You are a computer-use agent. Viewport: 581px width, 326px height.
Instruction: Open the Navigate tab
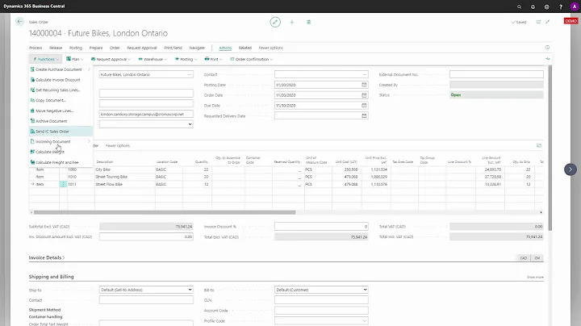(197, 48)
